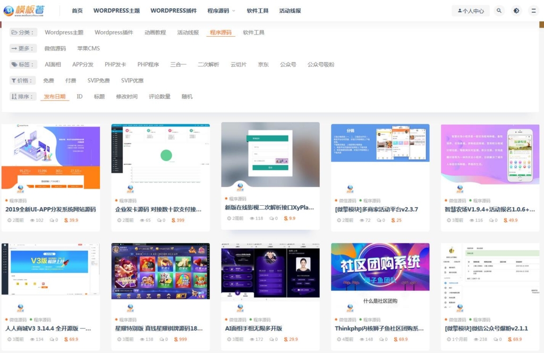
Task: Click author avatar on 微信公众号爆粉 card
Action: point(460,308)
